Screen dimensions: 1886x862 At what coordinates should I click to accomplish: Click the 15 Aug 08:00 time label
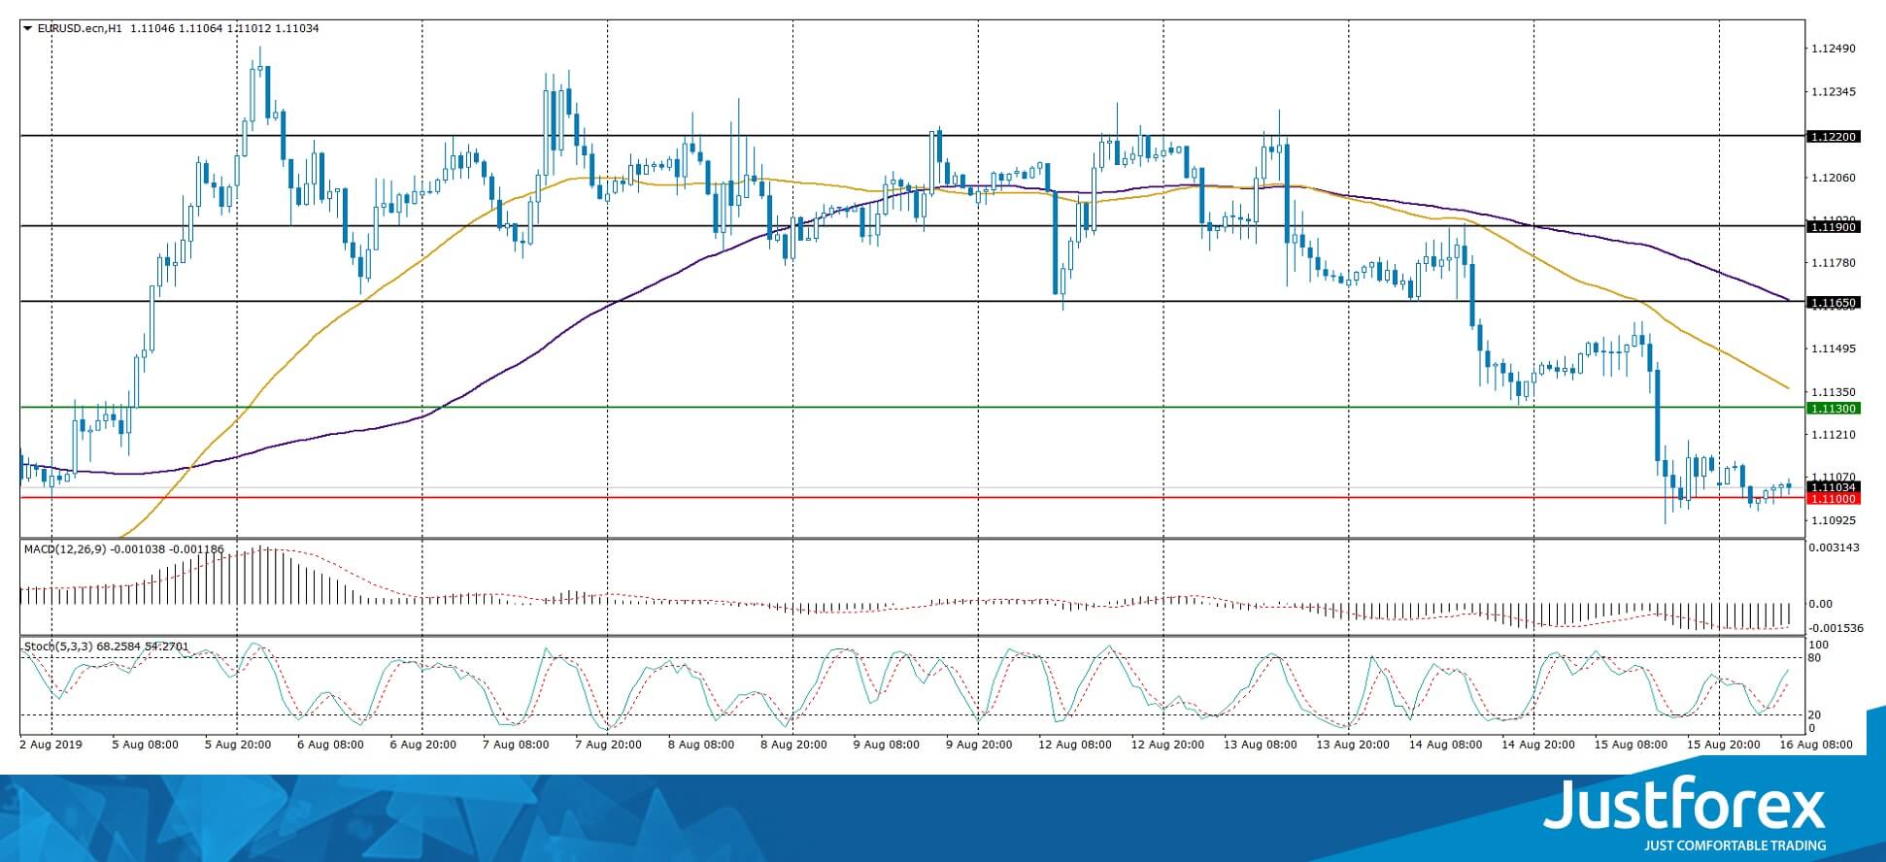(x=1630, y=745)
